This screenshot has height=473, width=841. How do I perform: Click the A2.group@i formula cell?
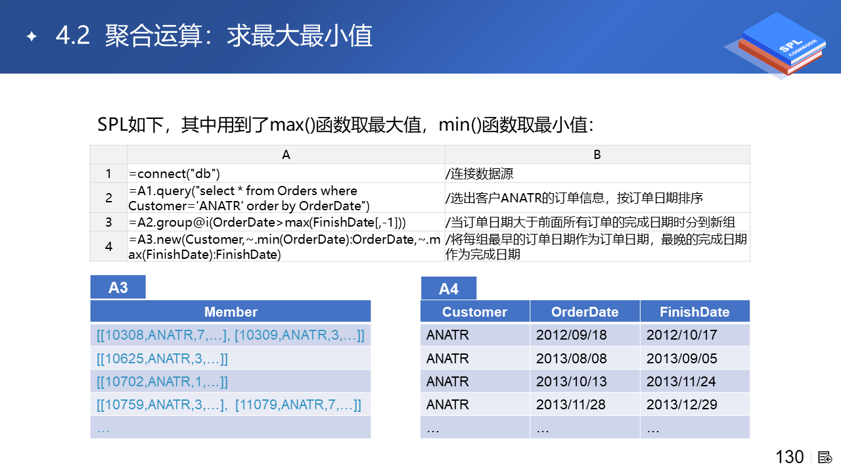(286, 221)
